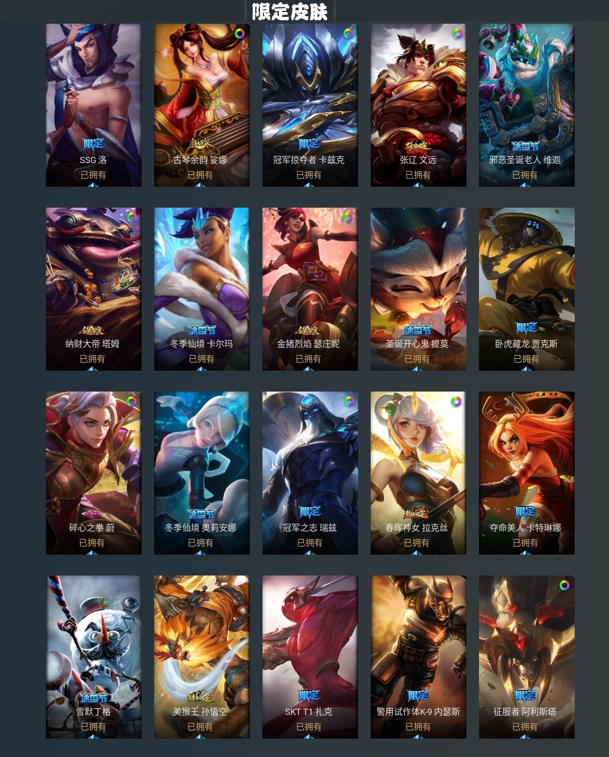Click 已拥有 under 夺命美人 卡特琳娜

click(x=525, y=543)
